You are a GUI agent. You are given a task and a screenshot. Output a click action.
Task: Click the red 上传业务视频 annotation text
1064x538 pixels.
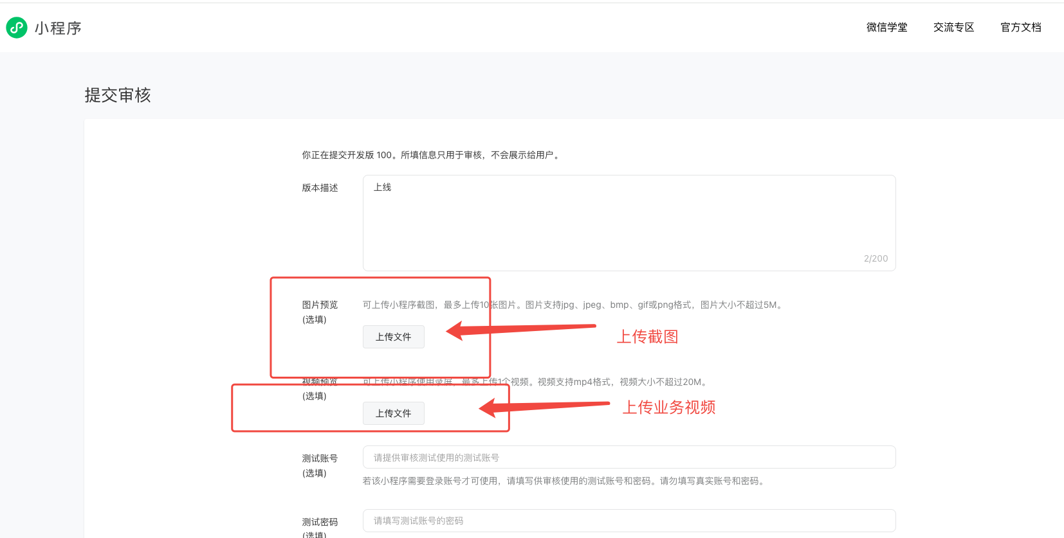click(x=668, y=408)
